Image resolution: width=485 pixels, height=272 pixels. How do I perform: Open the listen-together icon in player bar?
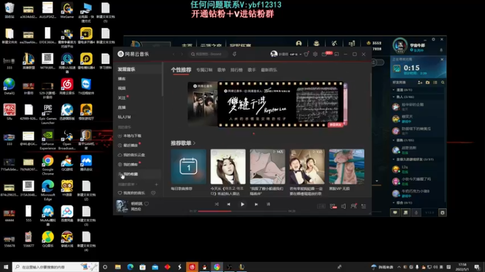(x=353, y=206)
